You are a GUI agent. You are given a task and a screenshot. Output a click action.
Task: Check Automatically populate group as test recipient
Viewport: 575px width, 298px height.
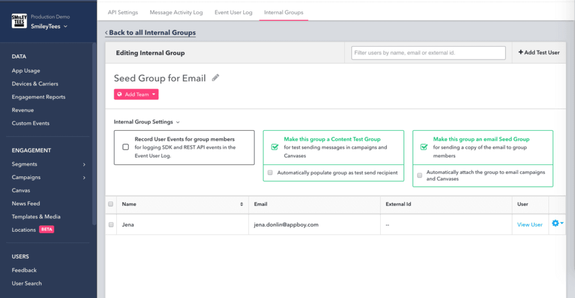270,173
